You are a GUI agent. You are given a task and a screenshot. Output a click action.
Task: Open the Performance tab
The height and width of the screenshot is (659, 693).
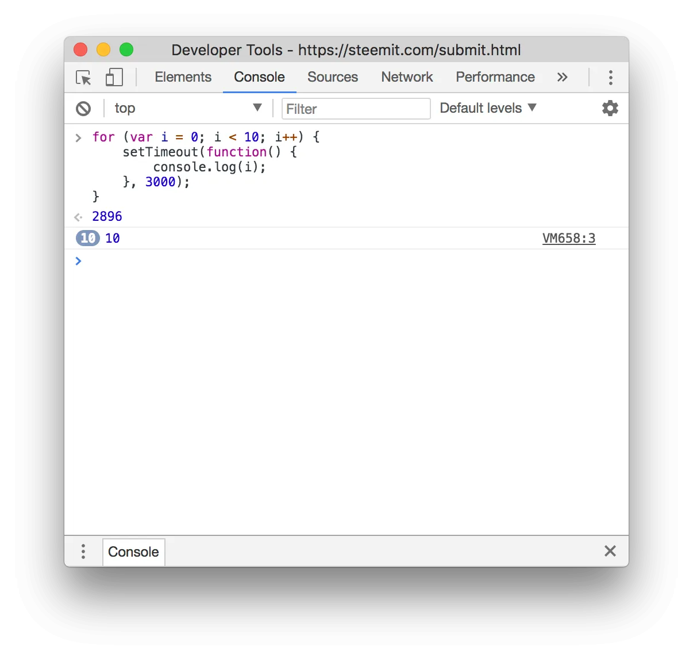pos(495,77)
